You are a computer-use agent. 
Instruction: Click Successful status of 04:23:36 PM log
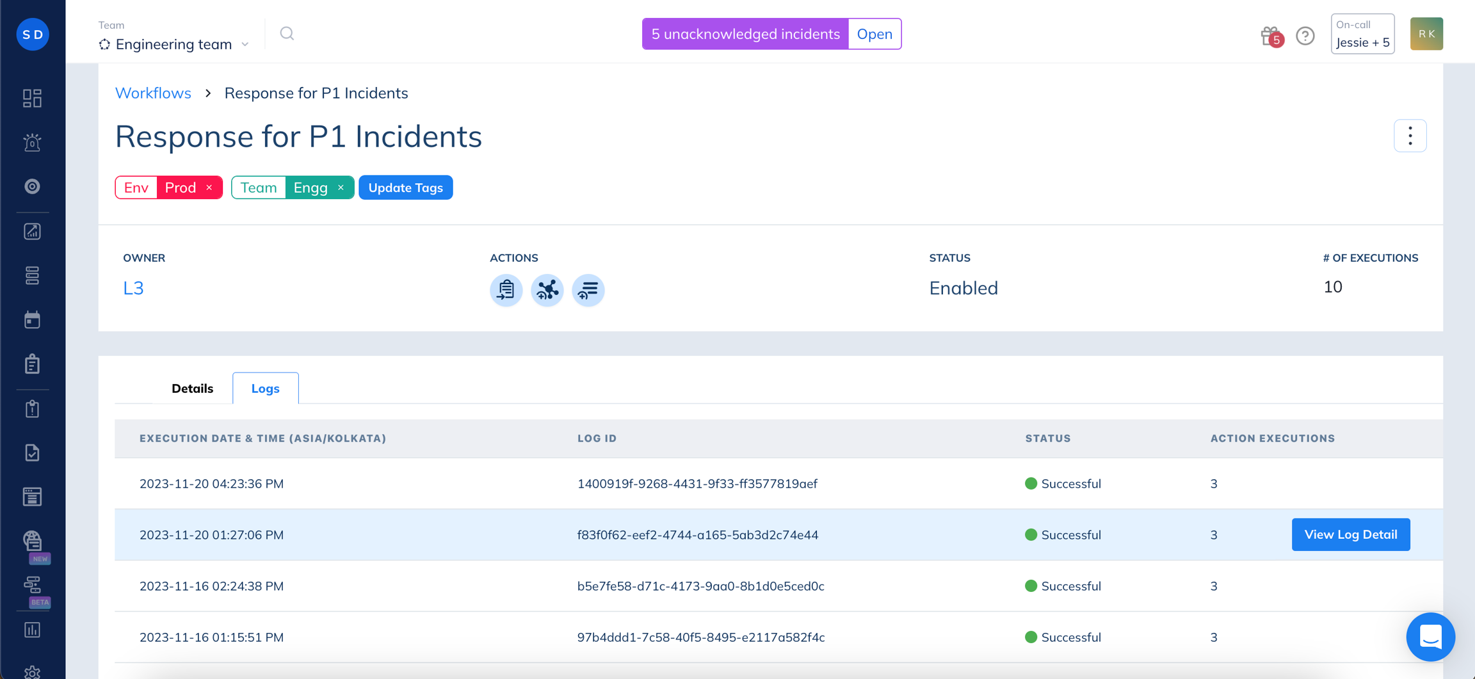pyautogui.click(x=1063, y=484)
